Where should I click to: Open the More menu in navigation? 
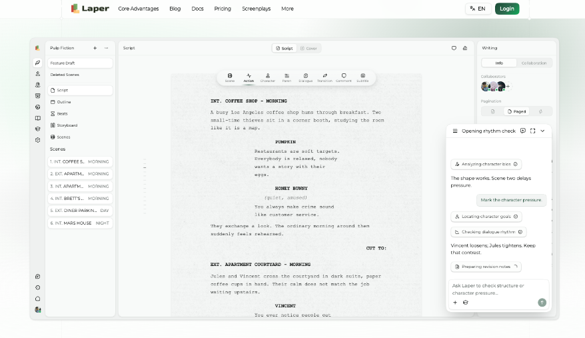pos(287,9)
